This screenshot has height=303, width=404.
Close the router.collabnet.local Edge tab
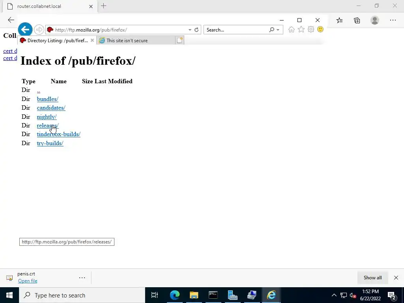(91, 6)
